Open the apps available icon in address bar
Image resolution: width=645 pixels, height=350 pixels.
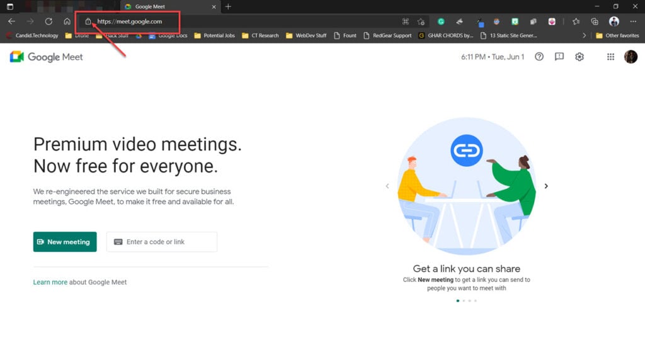coord(406,21)
